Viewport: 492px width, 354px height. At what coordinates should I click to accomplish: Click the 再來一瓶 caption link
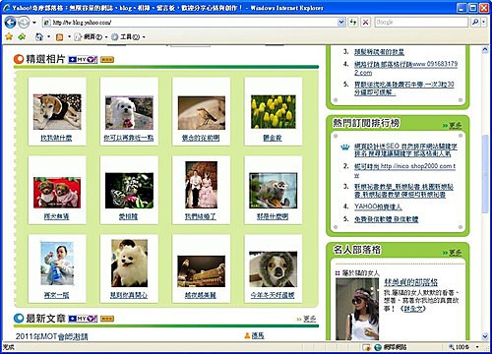pyautogui.click(x=56, y=295)
